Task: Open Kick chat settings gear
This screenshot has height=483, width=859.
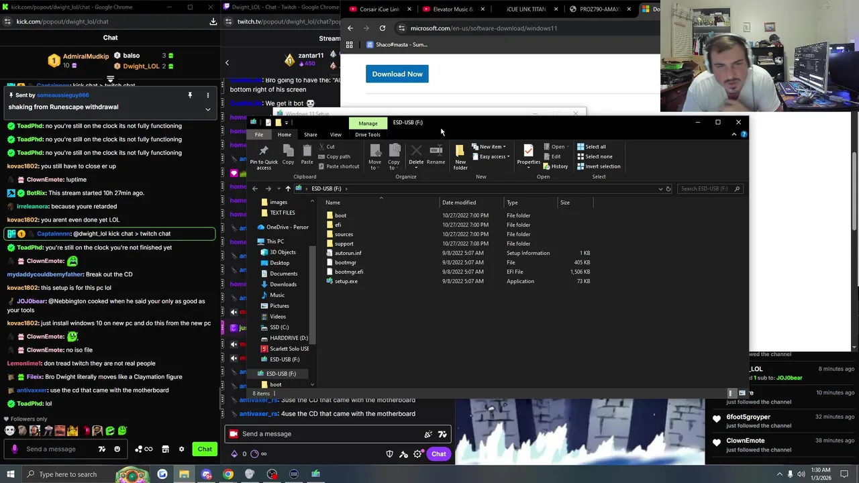Action: [x=181, y=449]
